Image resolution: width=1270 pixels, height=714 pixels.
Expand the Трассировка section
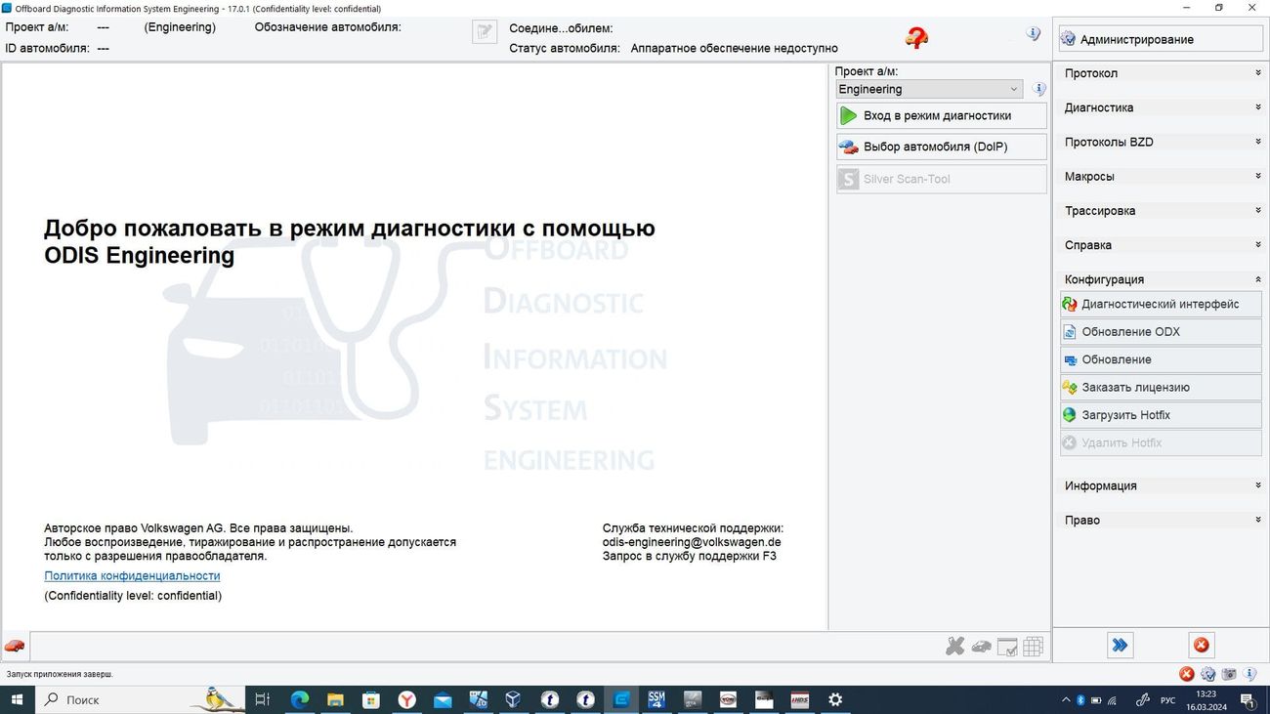pyautogui.click(x=1161, y=211)
